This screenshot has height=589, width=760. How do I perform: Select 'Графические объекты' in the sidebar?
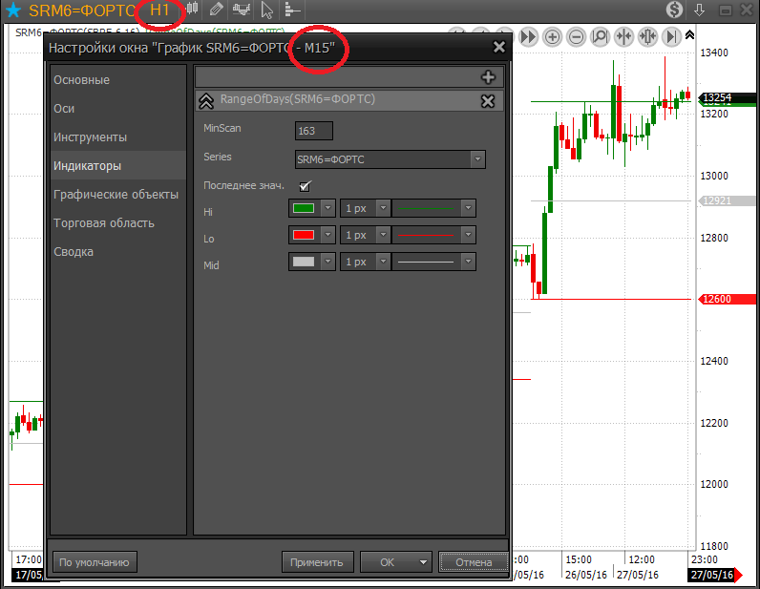116,195
